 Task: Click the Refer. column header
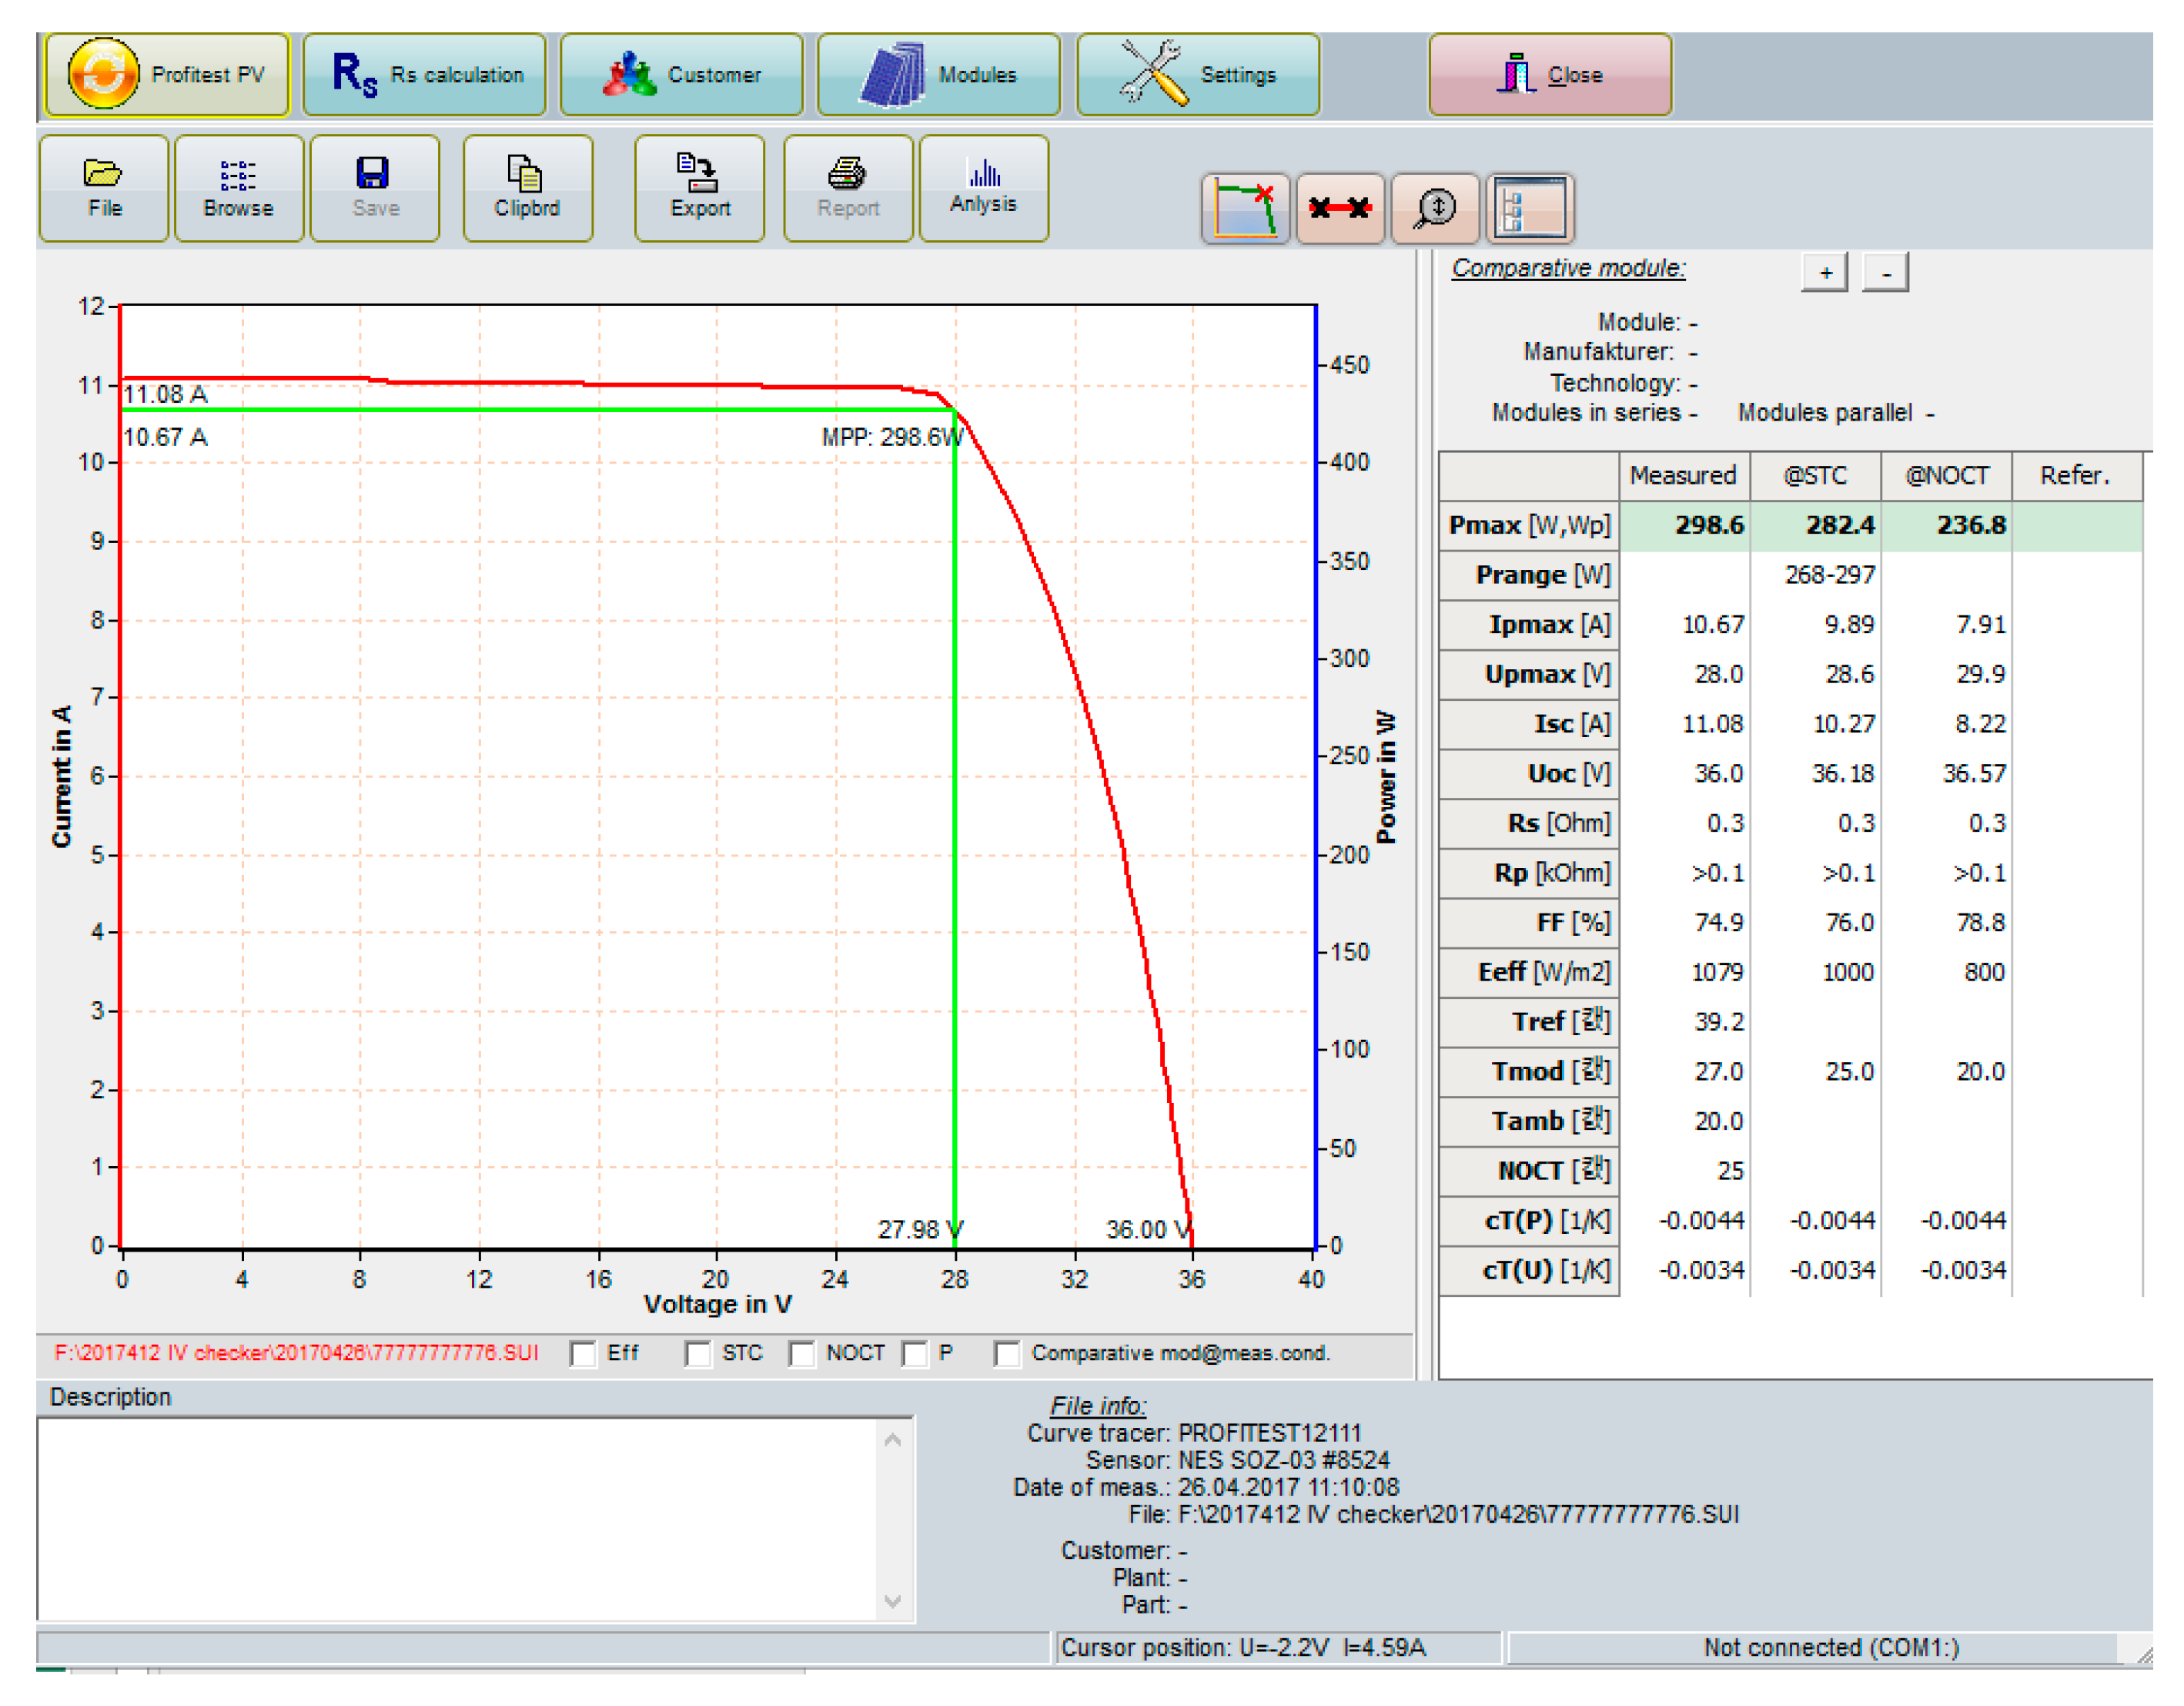(x=2077, y=475)
